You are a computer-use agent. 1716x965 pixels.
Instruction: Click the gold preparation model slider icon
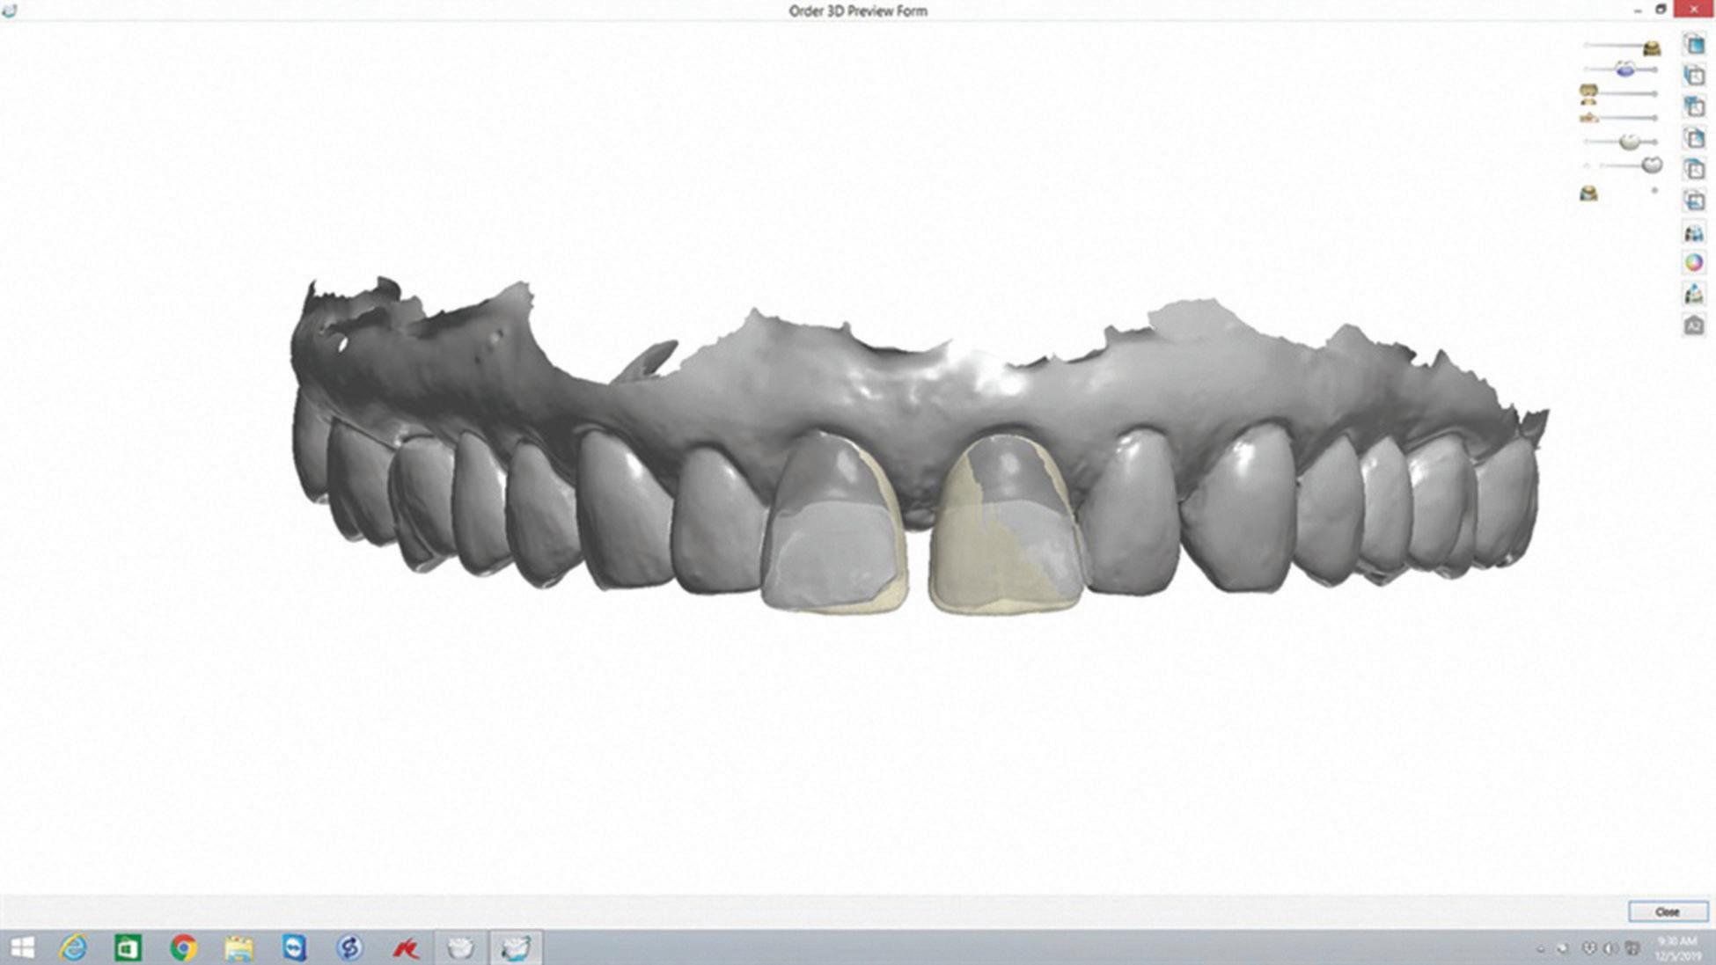1588,91
